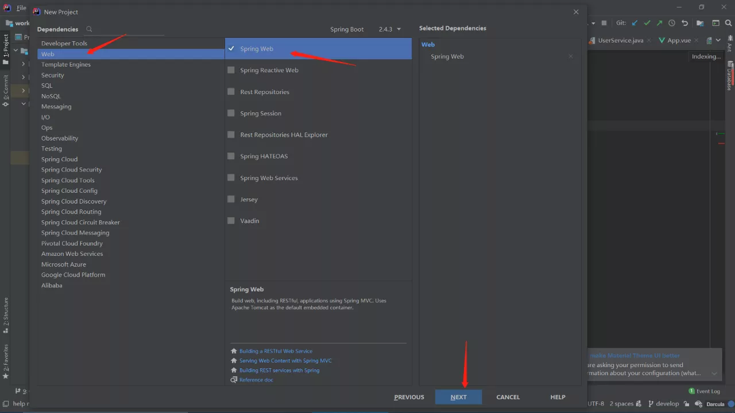Open the Building a RESTful Web Service link
Viewport: 735px width, 413px height.
tap(276, 350)
